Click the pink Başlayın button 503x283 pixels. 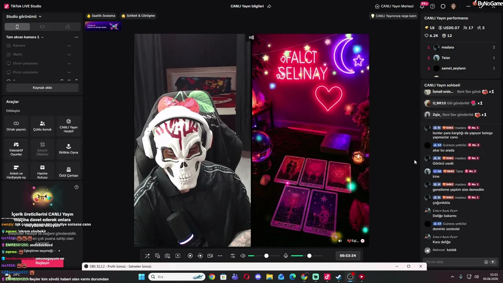click(42, 263)
